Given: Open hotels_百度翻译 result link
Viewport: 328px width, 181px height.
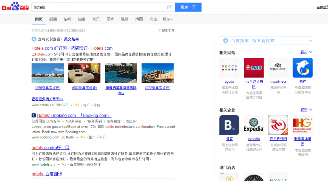Looking at the screenshot, I should [47, 174].
